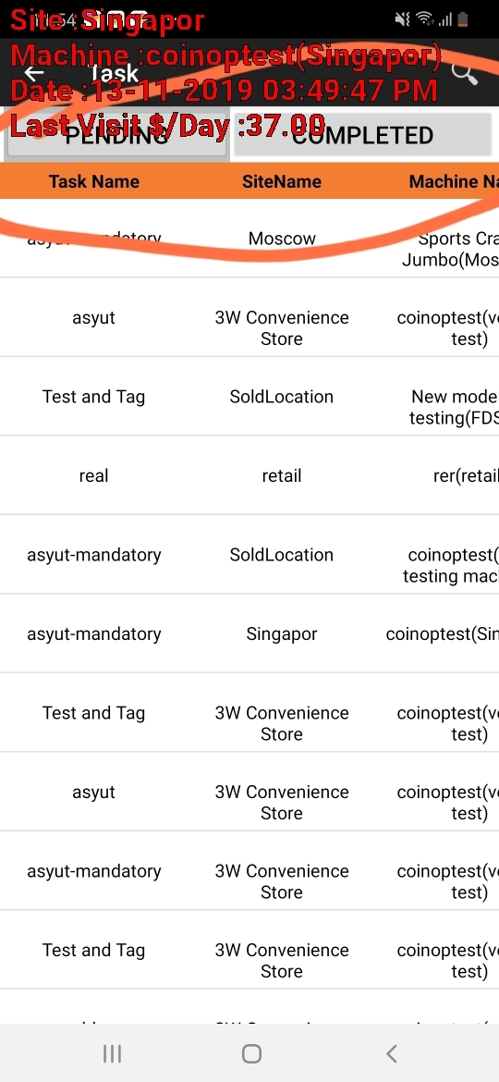Image resolution: width=499 pixels, height=1082 pixels.
Task: Open the 'real' retail task row
Action: click(249, 475)
